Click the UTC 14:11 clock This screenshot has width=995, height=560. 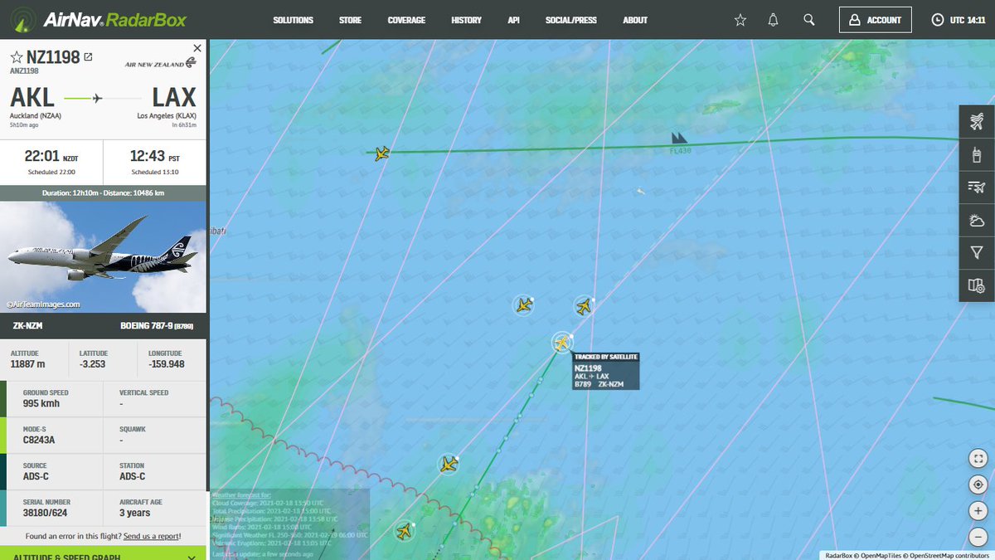[x=959, y=20]
